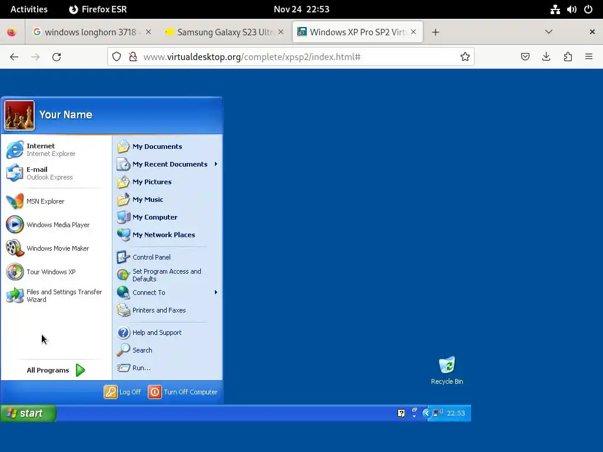Open Help and Support icon
The width and height of the screenshot is (603, 452).
click(123, 333)
